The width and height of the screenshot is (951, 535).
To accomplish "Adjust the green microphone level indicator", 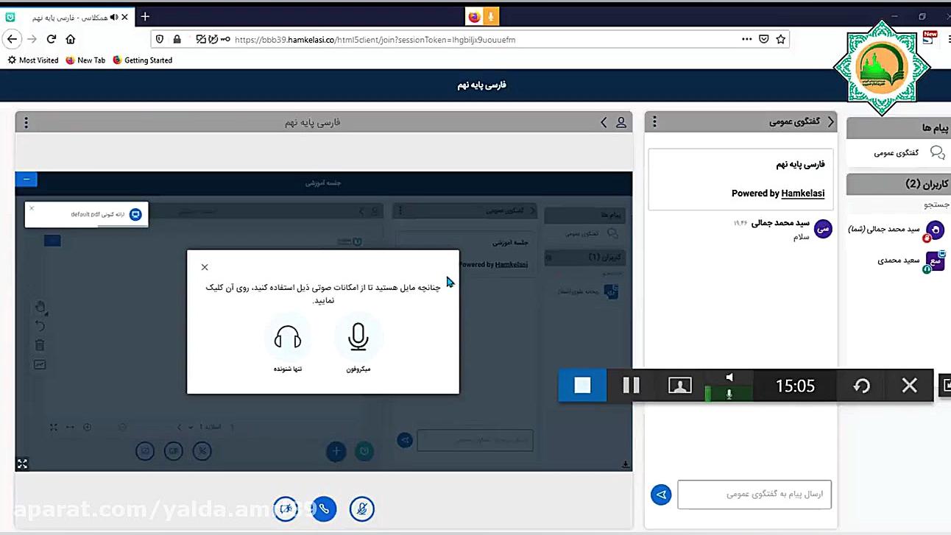I will 729,394.
